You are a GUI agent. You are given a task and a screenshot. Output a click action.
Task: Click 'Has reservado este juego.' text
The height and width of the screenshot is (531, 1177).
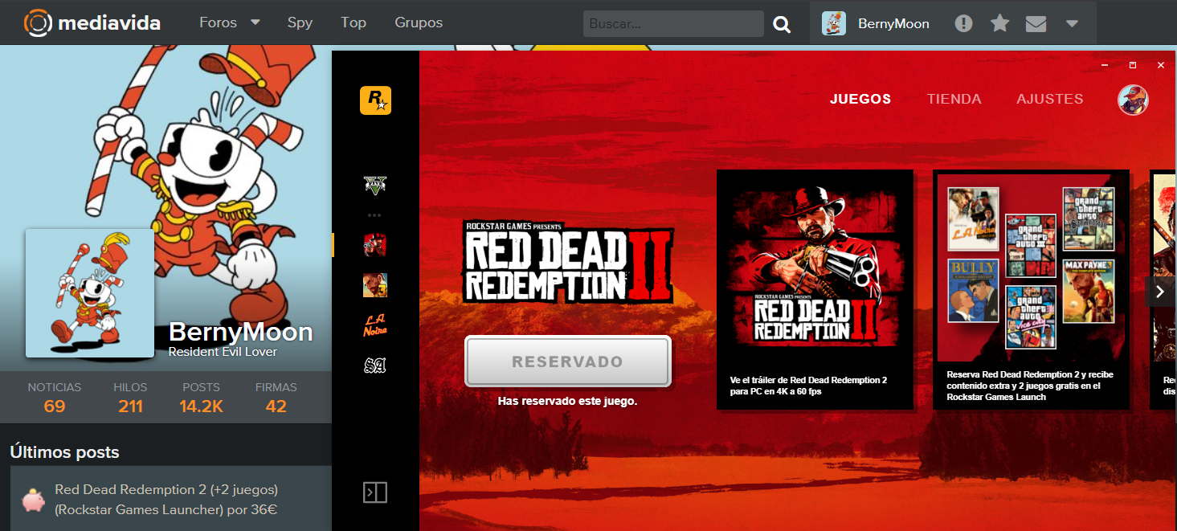coord(567,401)
